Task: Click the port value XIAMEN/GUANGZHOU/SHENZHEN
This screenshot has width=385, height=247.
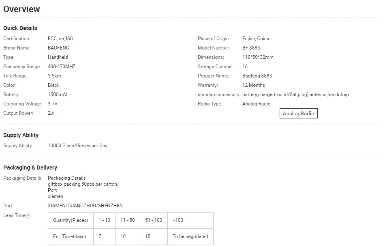Action: tap(85, 206)
